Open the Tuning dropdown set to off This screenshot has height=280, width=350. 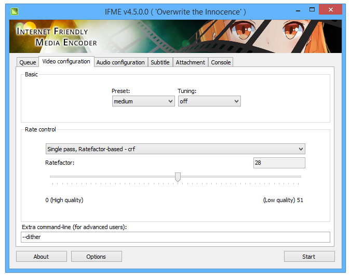coord(209,101)
